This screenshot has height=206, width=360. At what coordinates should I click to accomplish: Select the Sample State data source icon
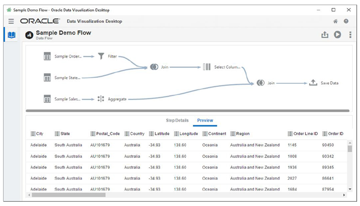[47, 77]
